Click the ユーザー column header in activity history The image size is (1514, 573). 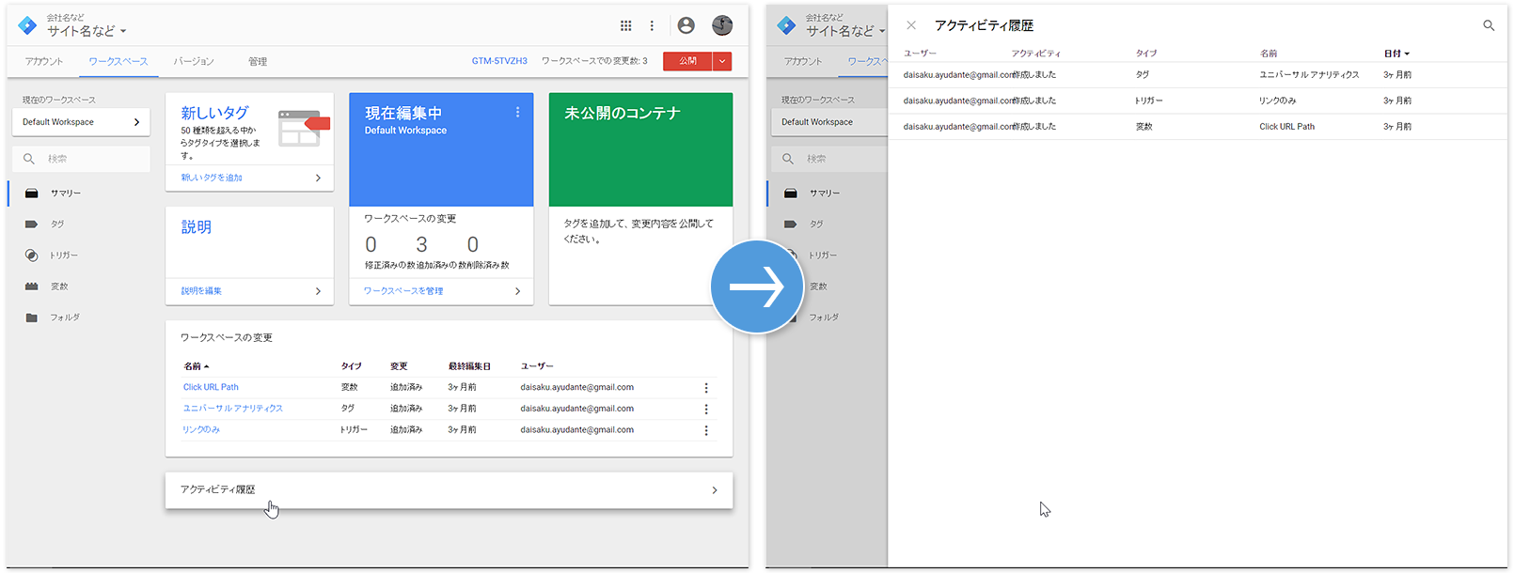tap(920, 54)
